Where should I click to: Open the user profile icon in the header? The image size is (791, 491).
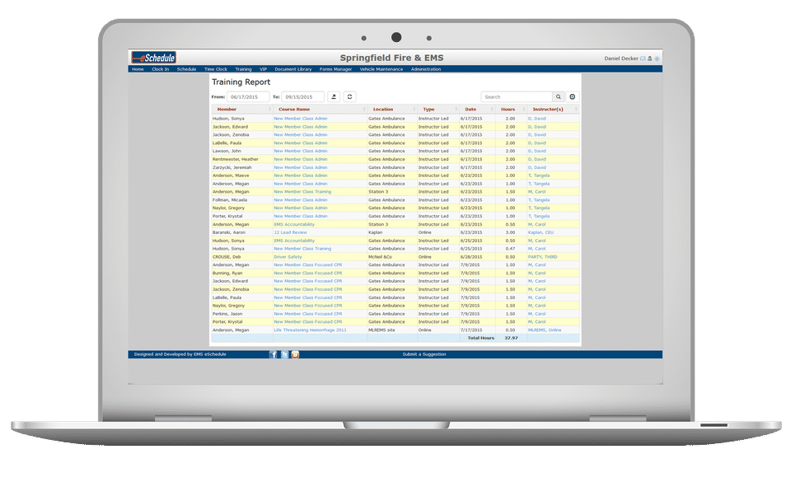(x=650, y=58)
